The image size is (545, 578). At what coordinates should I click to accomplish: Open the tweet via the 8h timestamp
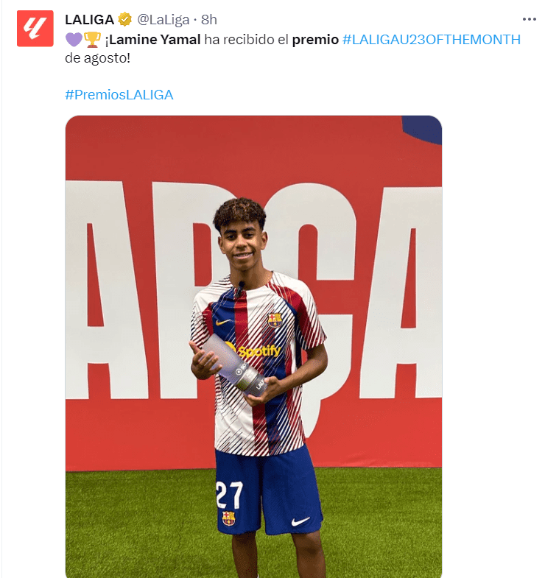[x=209, y=20]
